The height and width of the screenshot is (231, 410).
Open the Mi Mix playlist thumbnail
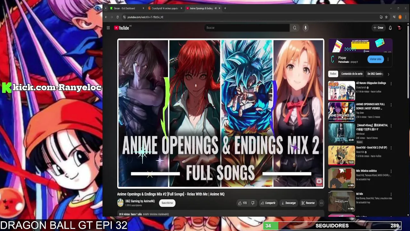point(341,201)
